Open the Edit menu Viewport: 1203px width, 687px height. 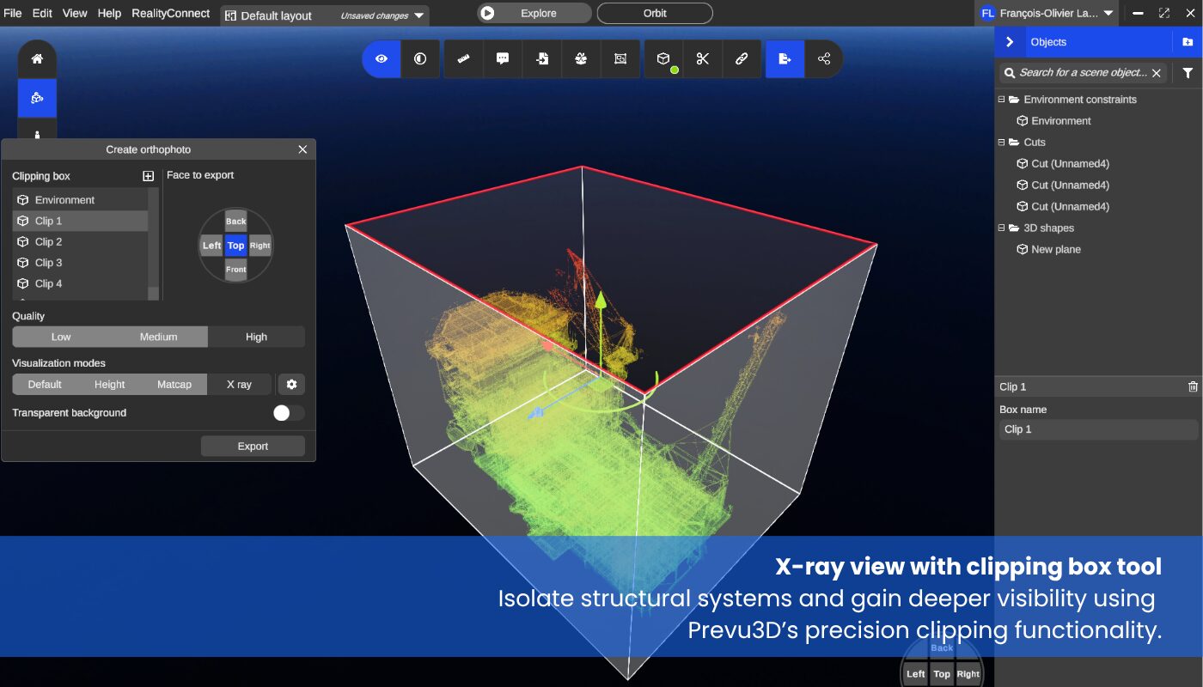pos(42,13)
